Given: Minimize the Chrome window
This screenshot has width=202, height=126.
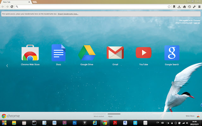Looking at the screenshot, I should click(189, 1).
